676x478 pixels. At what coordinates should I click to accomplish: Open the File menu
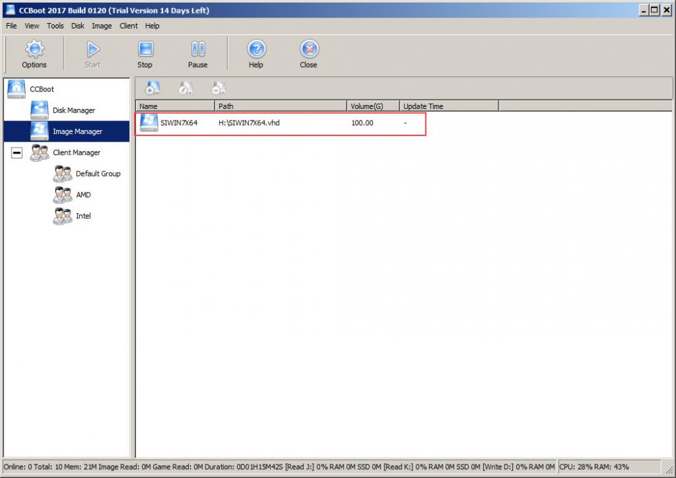pyautogui.click(x=12, y=26)
